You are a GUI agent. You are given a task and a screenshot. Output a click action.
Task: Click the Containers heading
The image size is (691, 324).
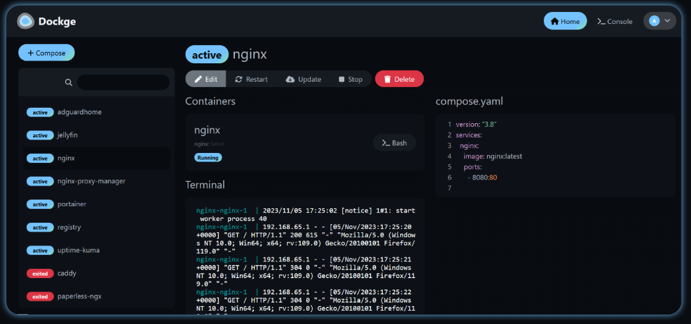tap(210, 101)
